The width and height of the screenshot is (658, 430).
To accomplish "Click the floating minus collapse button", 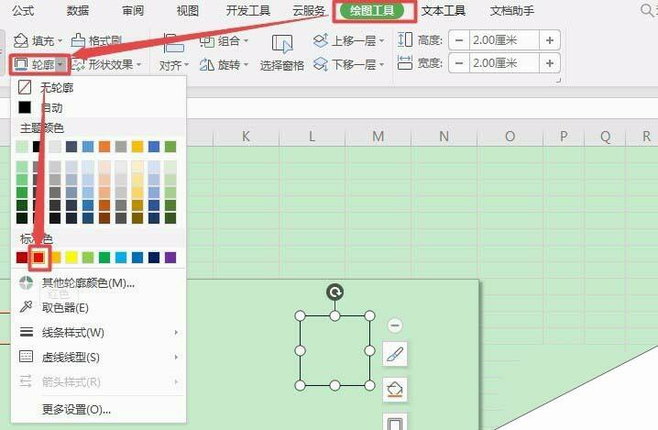I will point(395,325).
